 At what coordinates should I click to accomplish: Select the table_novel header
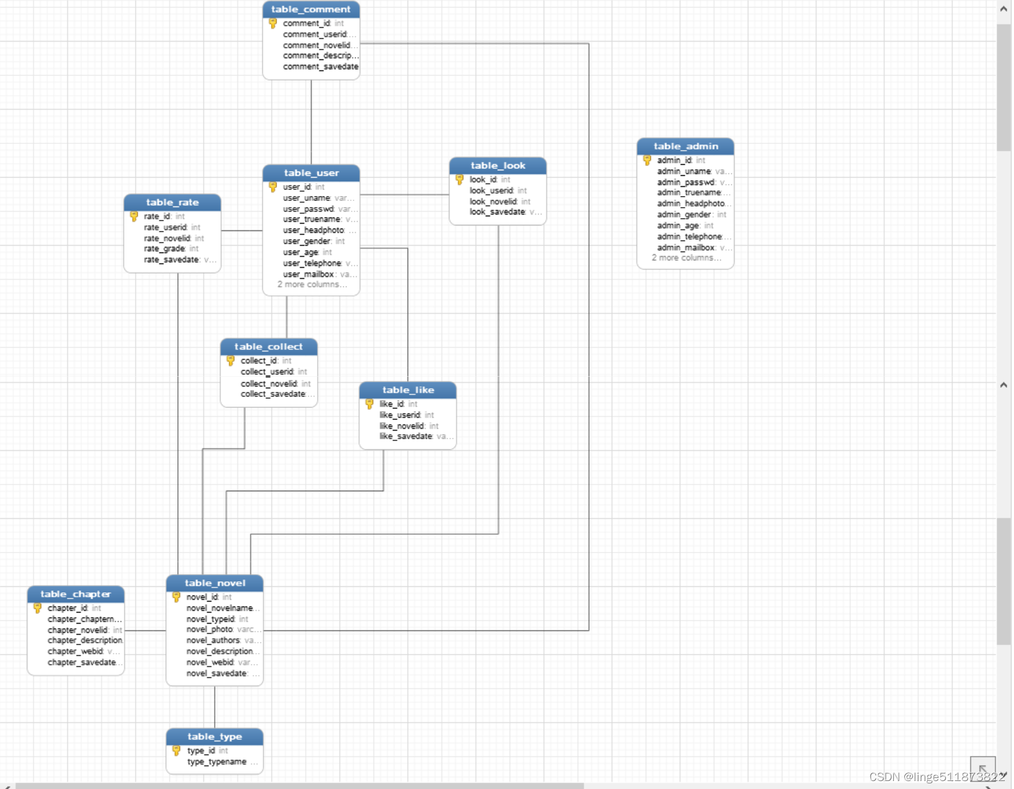(x=215, y=583)
